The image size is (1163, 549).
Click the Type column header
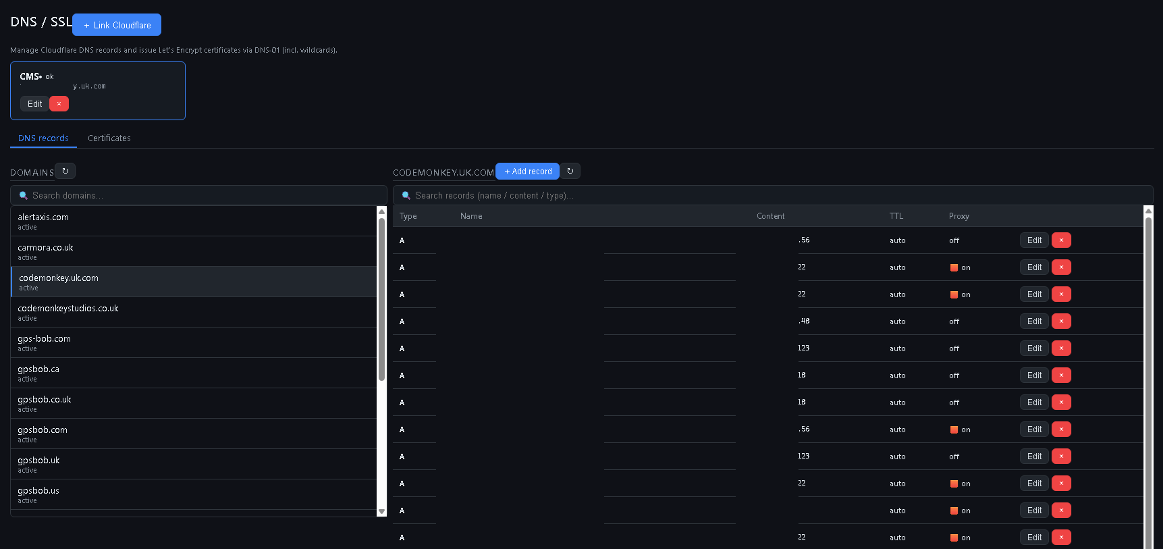coord(408,216)
